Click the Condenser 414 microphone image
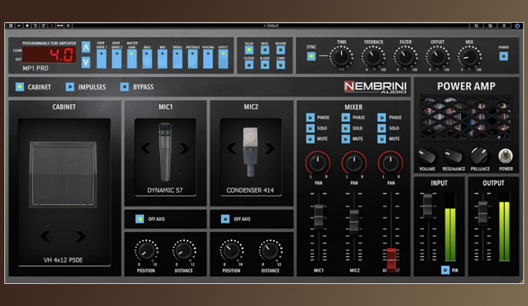 click(x=250, y=152)
